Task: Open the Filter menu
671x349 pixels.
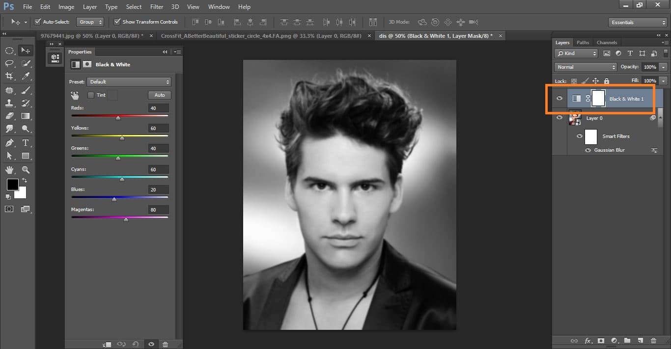Action: tap(156, 6)
